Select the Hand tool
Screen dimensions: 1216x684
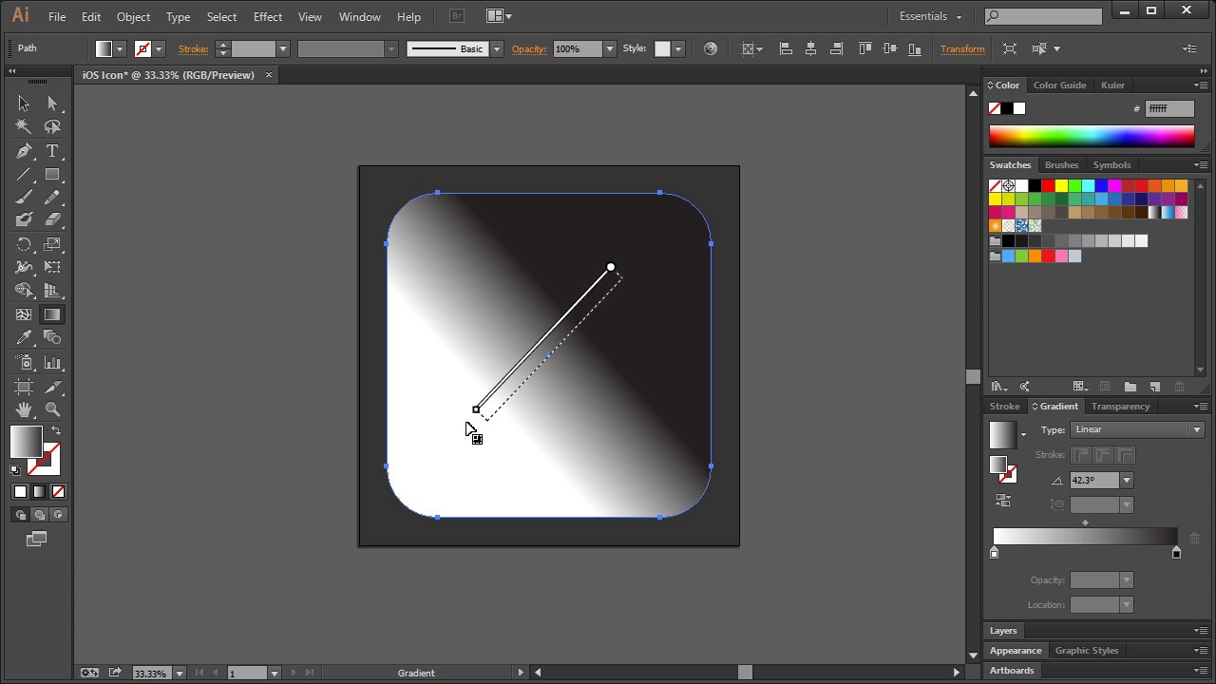(23, 408)
